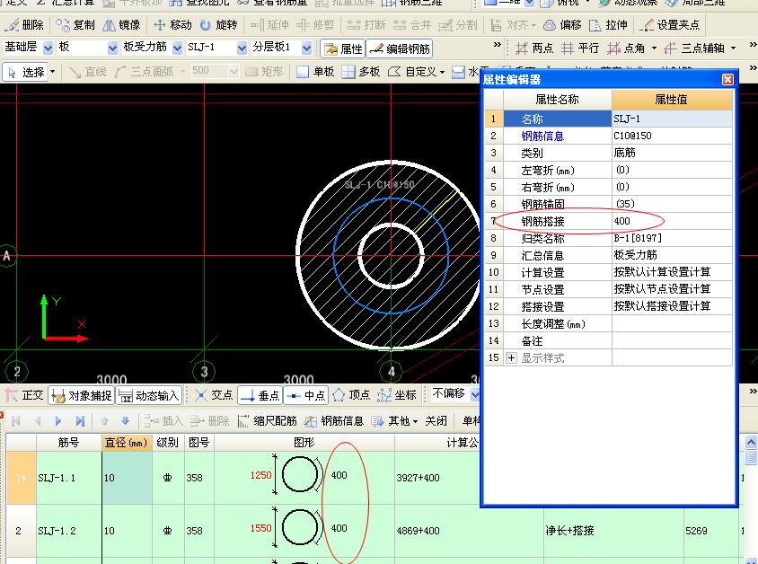
Task: Toggle 动态输入 (dynamic input)
Action: pos(149,395)
